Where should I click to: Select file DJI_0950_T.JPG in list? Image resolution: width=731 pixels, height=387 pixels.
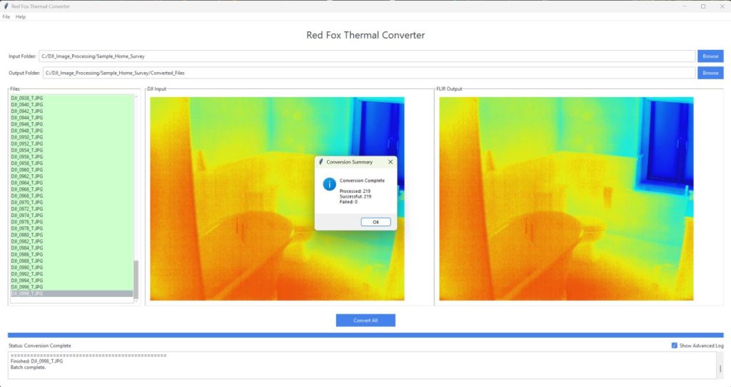click(71, 137)
